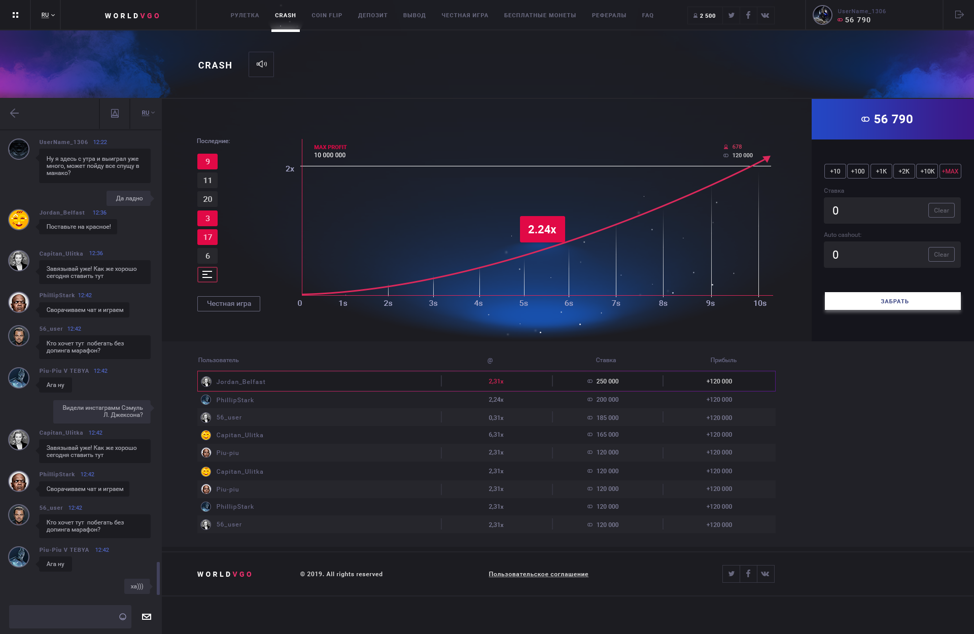
Task: Click the back arrow navigation icon
Action: (14, 112)
